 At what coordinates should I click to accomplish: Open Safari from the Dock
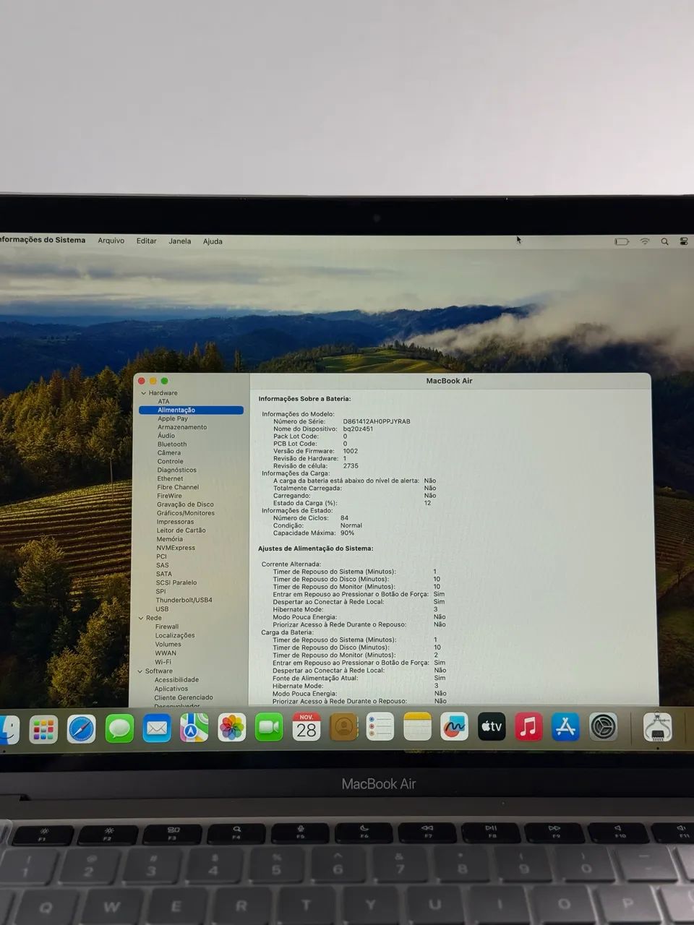click(x=82, y=728)
